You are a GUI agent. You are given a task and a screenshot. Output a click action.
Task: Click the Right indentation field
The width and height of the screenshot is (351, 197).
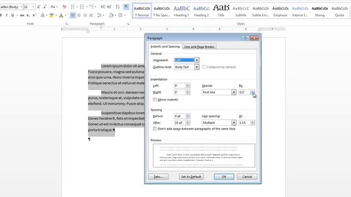coord(180,92)
